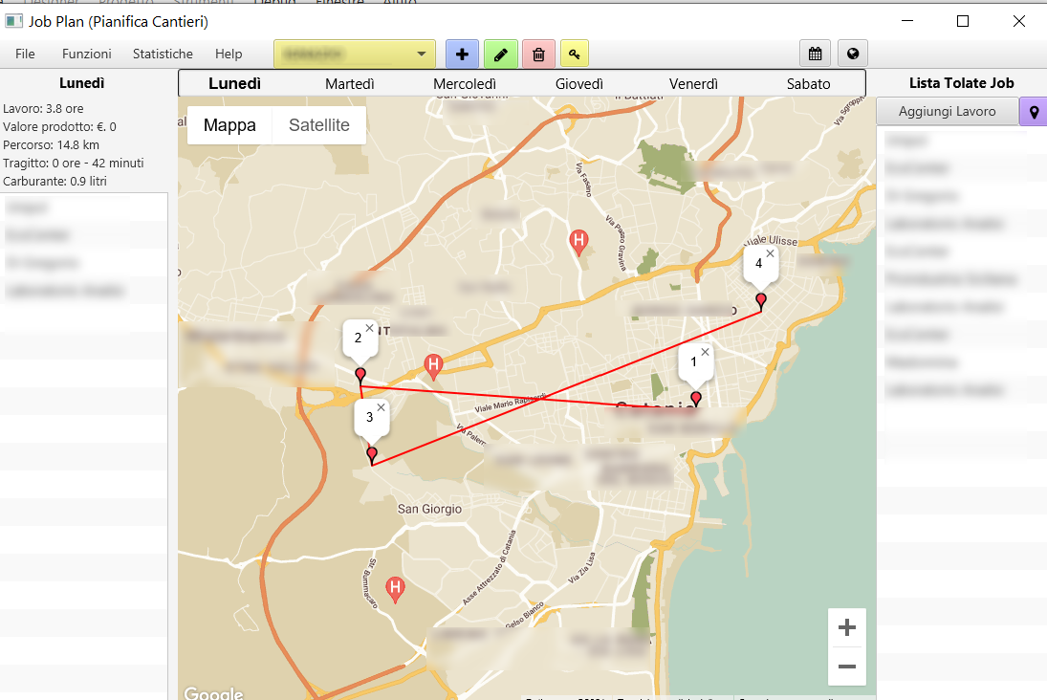Screen dimensions: 1047x700
Task: Select the Giovedì day tab
Action: coord(578,84)
